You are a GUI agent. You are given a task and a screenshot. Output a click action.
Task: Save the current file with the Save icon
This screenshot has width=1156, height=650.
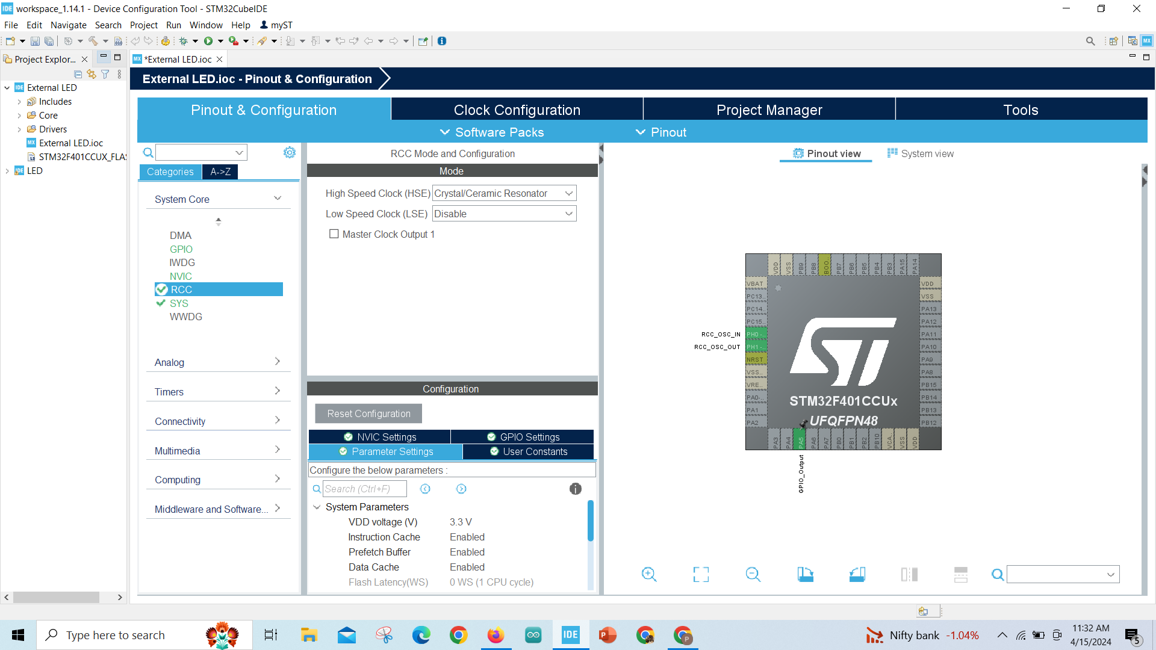click(x=35, y=41)
